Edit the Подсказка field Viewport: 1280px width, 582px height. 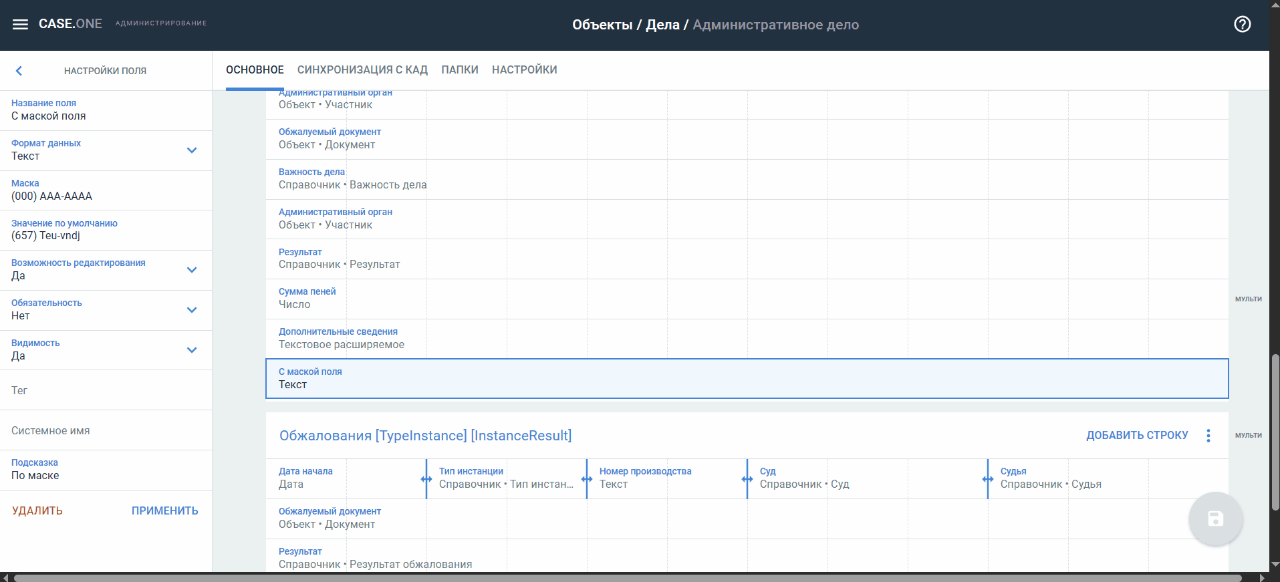(x=106, y=470)
